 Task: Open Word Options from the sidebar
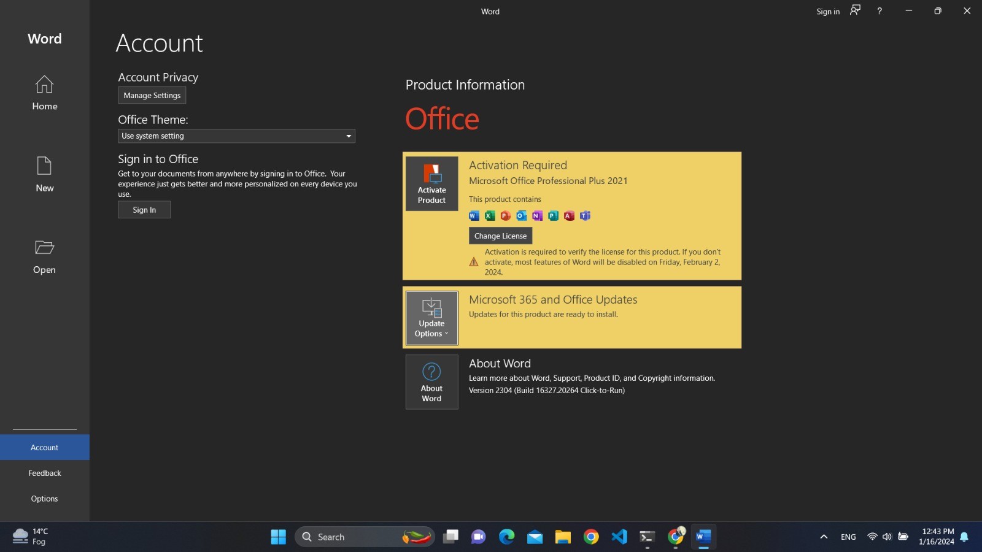pos(44,499)
